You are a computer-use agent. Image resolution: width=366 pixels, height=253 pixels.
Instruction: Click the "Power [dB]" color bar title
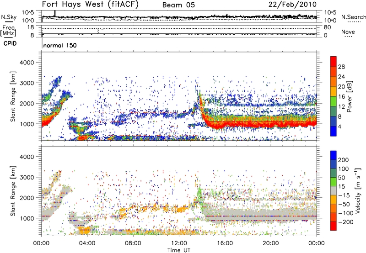(349, 96)
